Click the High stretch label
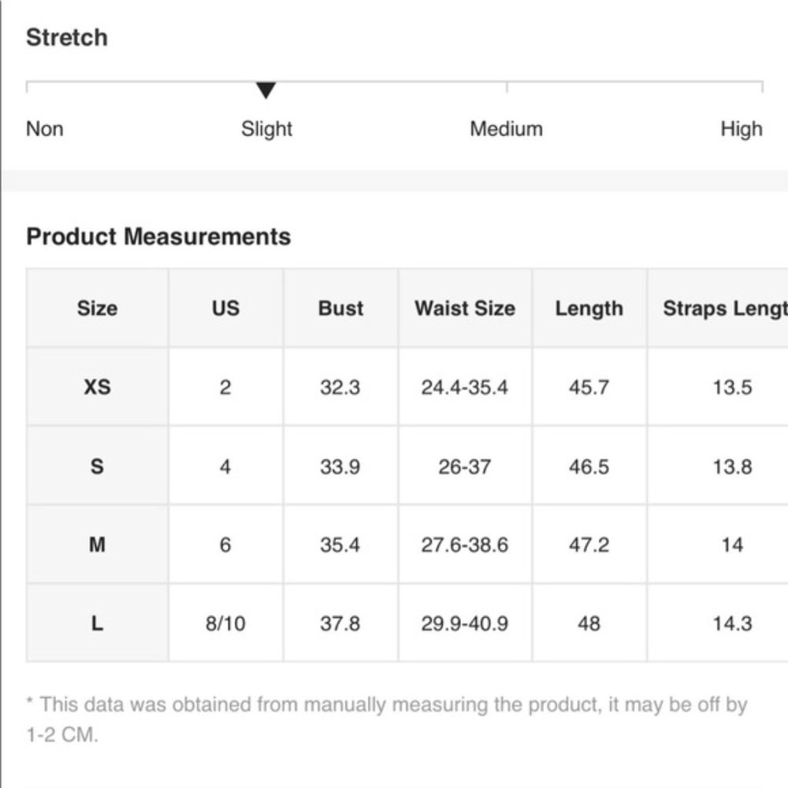The height and width of the screenshot is (788, 788). click(741, 128)
